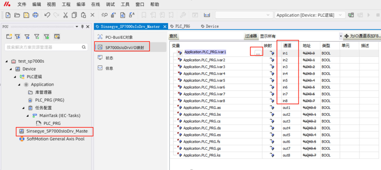Click the New File toolbar icon
Viewport: 381px width, 170px height.
8,15
